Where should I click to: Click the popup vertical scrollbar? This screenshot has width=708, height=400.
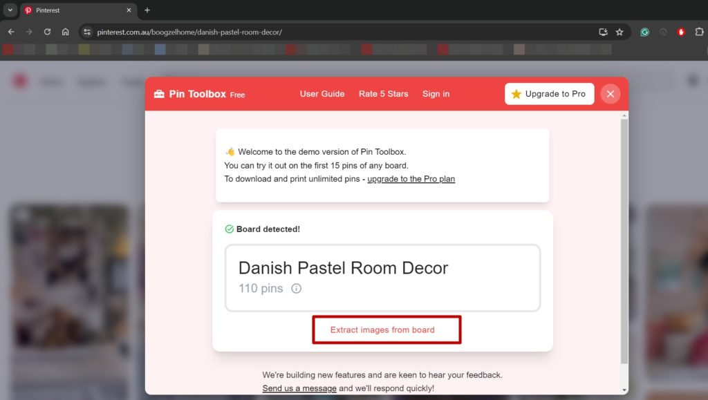[x=624, y=241]
